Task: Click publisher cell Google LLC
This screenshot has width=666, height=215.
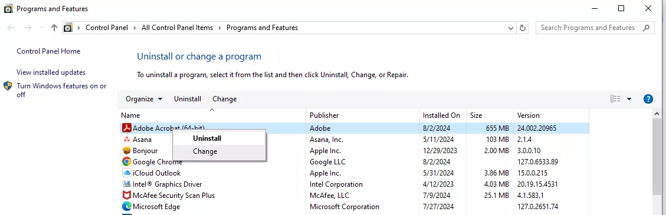Action: click(327, 161)
